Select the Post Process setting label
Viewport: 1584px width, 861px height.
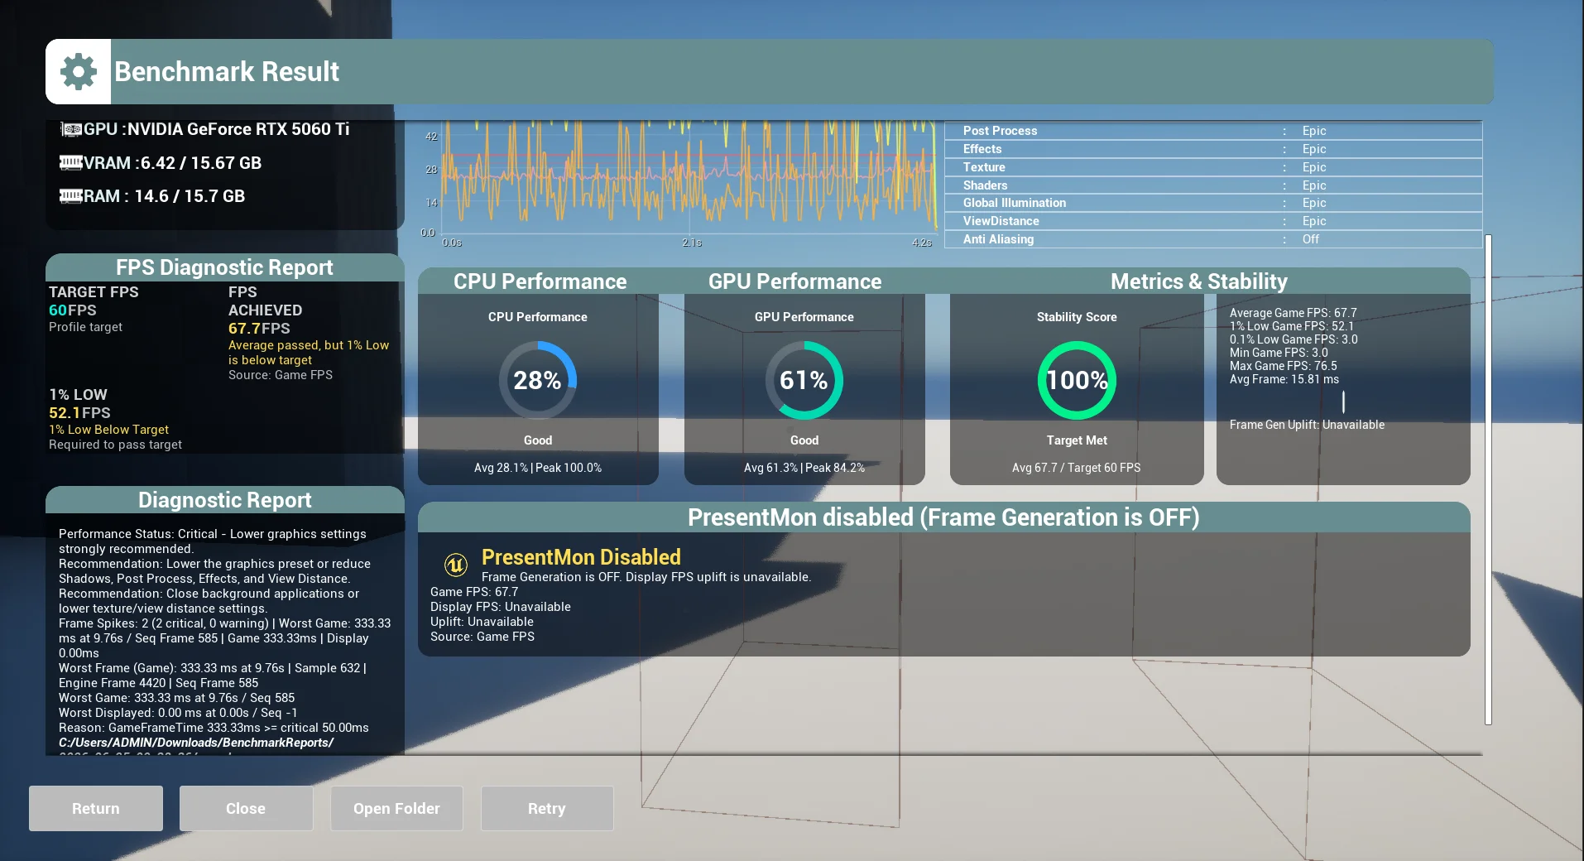[1000, 131]
